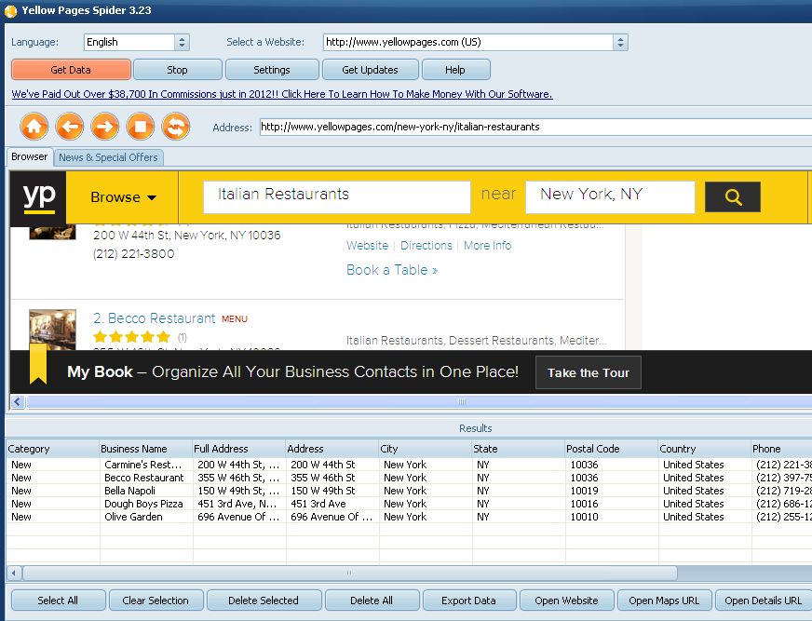Click State column header

click(x=519, y=449)
